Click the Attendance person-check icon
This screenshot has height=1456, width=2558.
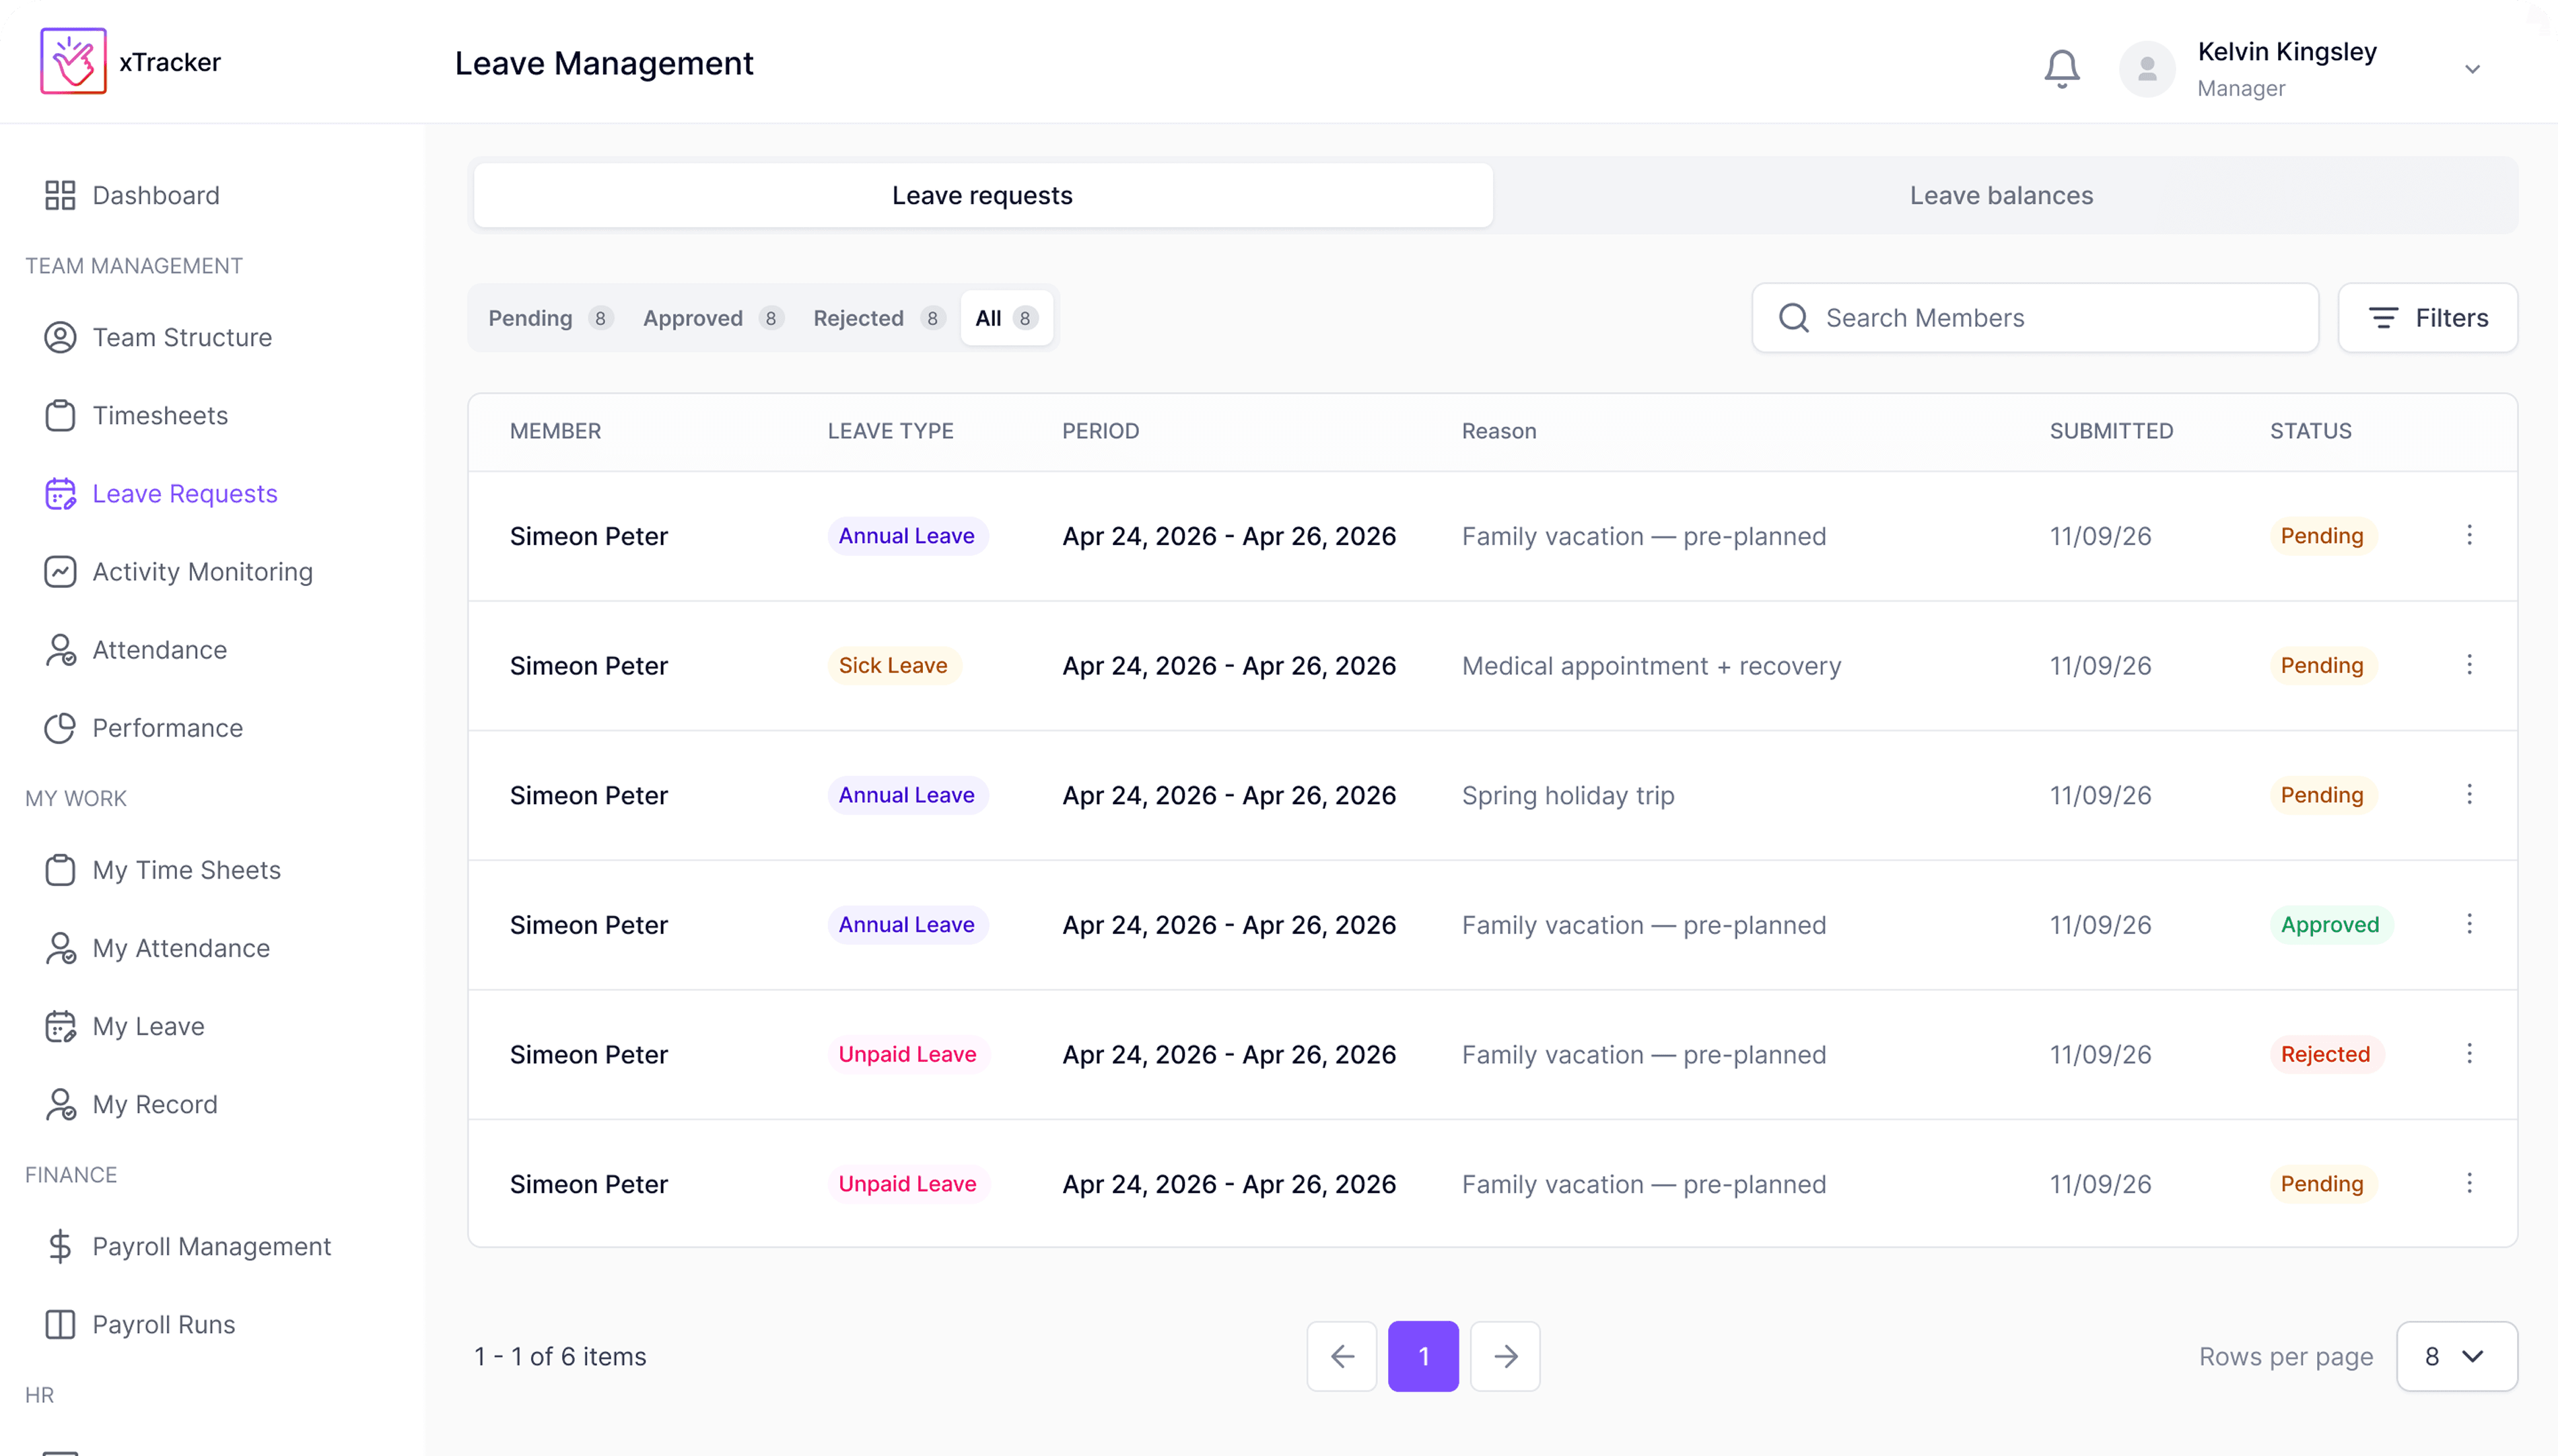60,650
